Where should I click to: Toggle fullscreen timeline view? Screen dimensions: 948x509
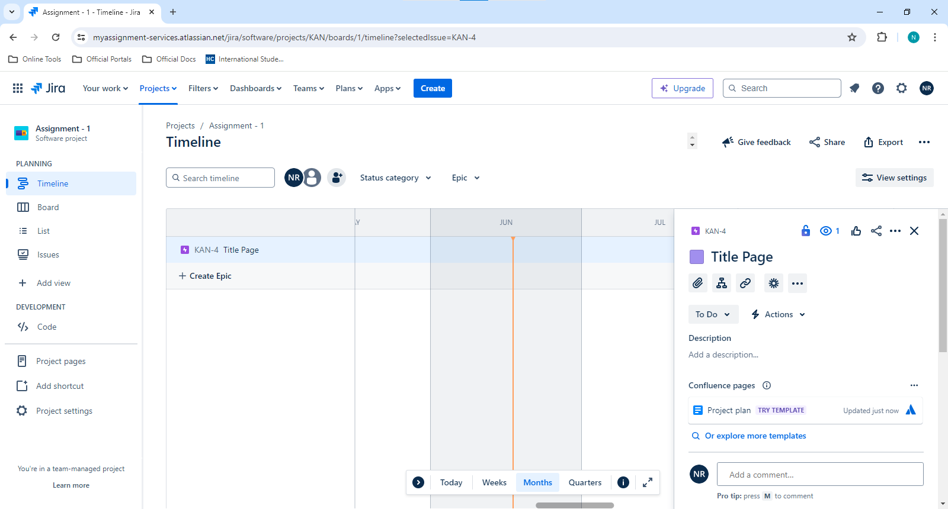tap(648, 482)
